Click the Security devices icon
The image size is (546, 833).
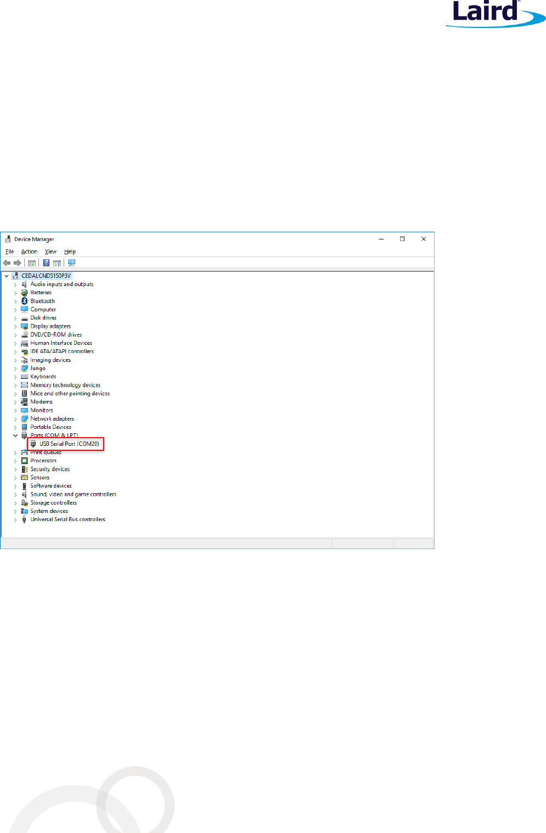tap(24, 469)
